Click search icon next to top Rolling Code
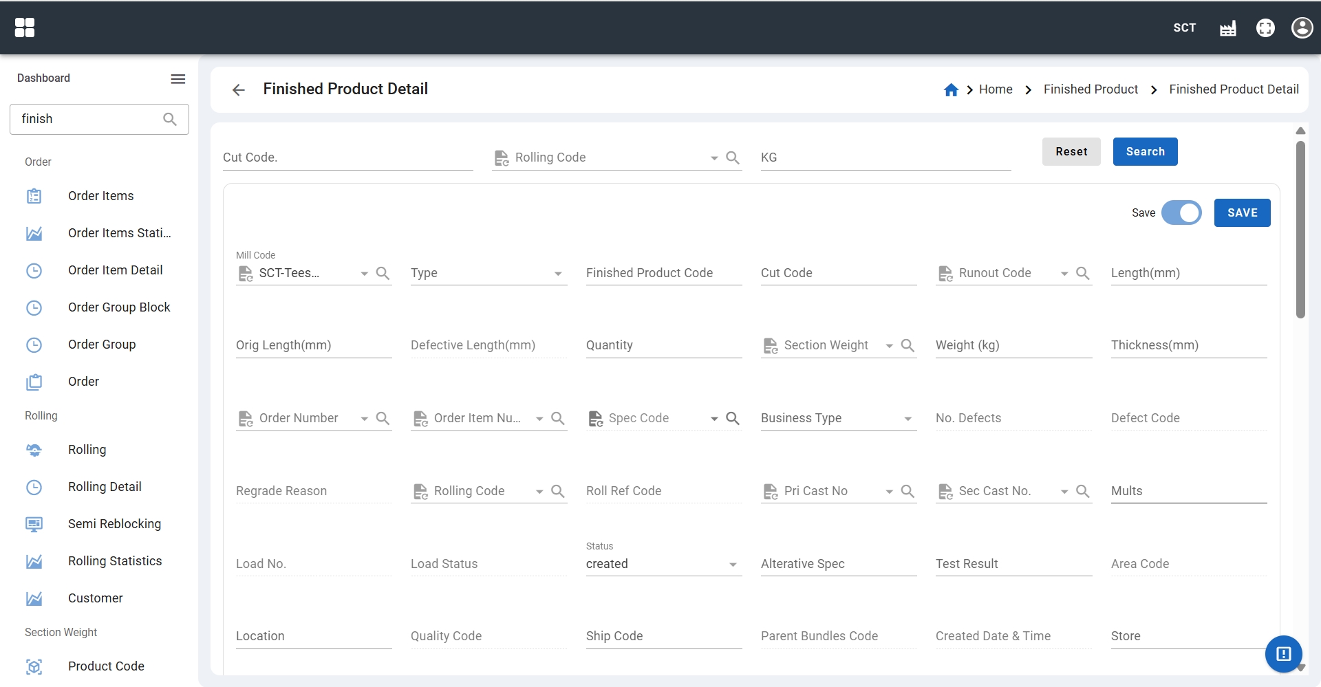1321x687 pixels. tap(733, 157)
